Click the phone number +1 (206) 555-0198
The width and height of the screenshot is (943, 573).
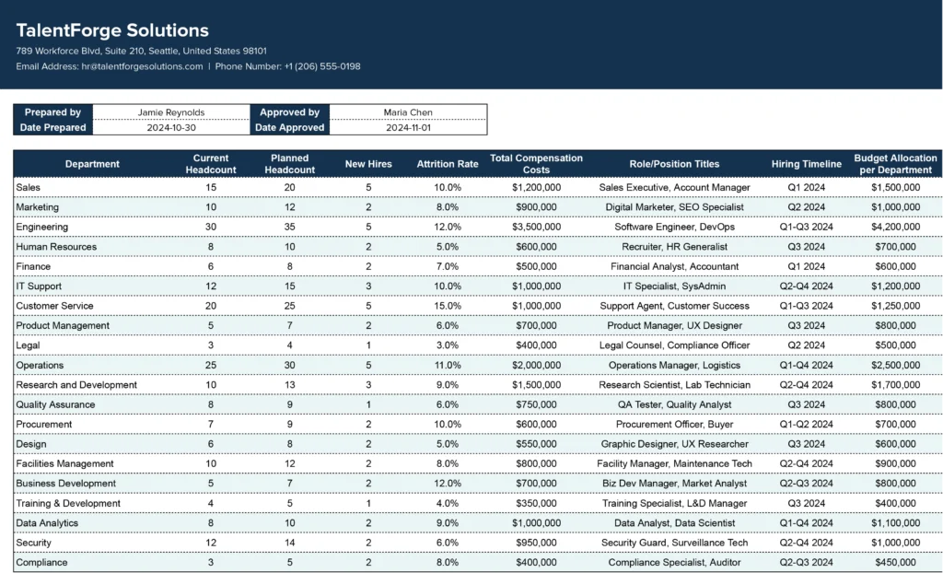tap(322, 66)
